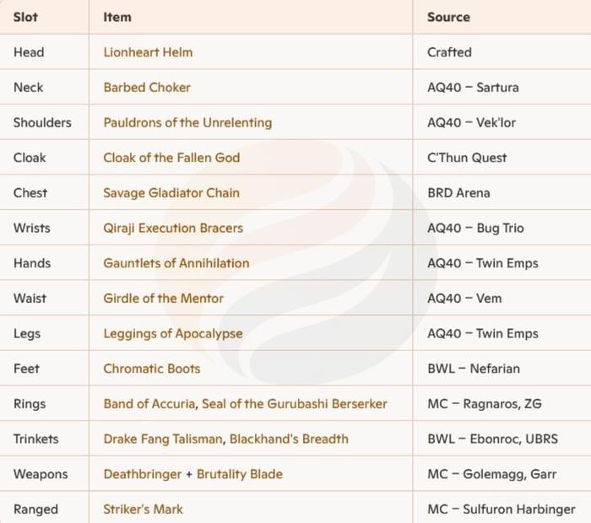Select the Savage Gladiator Chain link
The height and width of the screenshot is (523, 591).
[x=171, y=193]
